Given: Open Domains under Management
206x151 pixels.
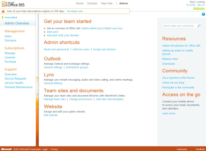Looking at the screenshot, I should [x=10, y=40].
